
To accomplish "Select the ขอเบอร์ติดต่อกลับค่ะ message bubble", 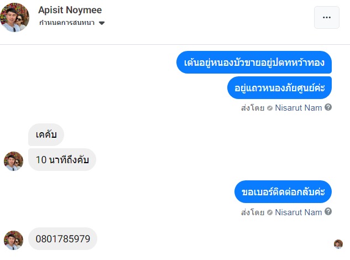I will pyautogui.click(x=283, y=192).
